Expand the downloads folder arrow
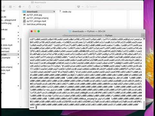The width and height of the screenshot is (155, 116). click(54, 12)
